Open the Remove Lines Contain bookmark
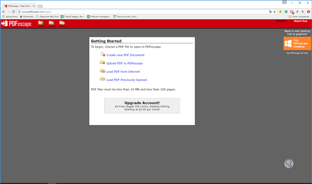Screen dimensions: 312x184 point(125,17)
